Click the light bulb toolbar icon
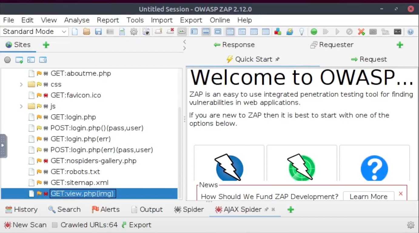This screenshot has width=419, height=233. point(301,32)
